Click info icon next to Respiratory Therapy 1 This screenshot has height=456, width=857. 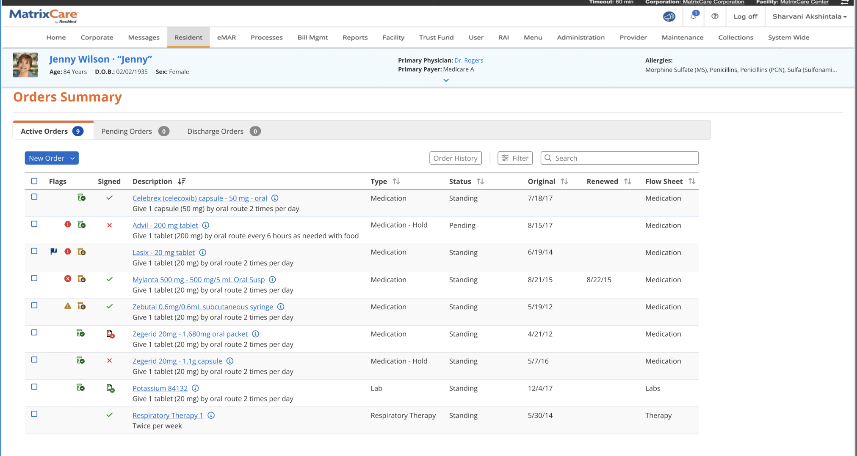(211, 415)
